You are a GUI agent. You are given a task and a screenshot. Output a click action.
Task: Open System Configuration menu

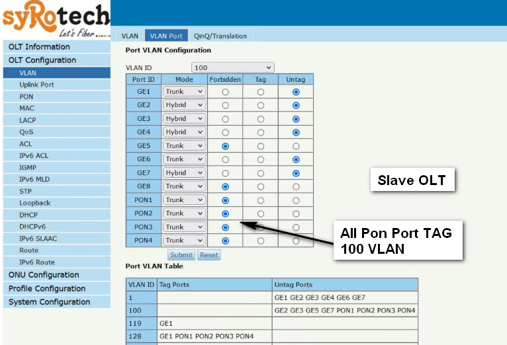[x=49, y=302]
